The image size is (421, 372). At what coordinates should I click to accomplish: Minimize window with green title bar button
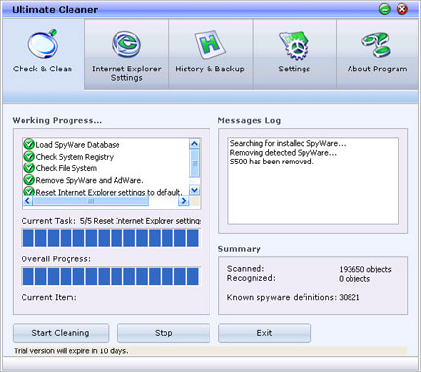(x=385, y=9)
